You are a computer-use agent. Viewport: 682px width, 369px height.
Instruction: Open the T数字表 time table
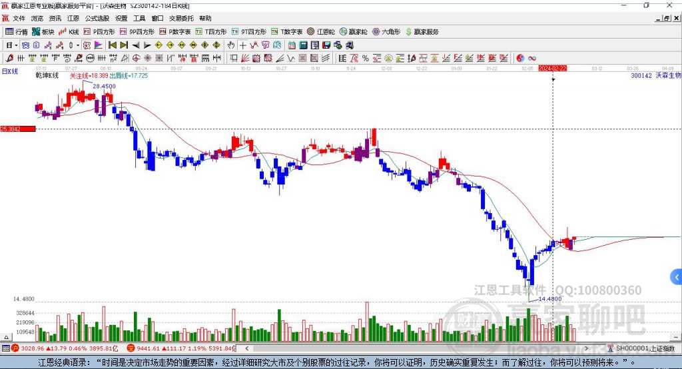pos(286,32)
